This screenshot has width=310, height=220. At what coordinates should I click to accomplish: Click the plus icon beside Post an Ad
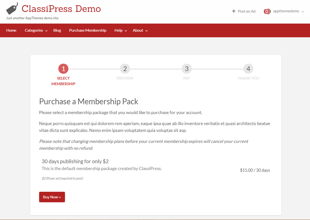coord(234,11)
